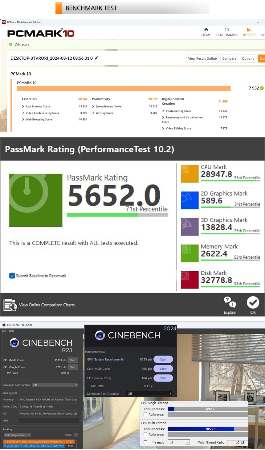This screenshot has height=450, width=265.
Task: Select ranking row 1 AMD Ryzen 9 PRO
Action: [39, 441]
